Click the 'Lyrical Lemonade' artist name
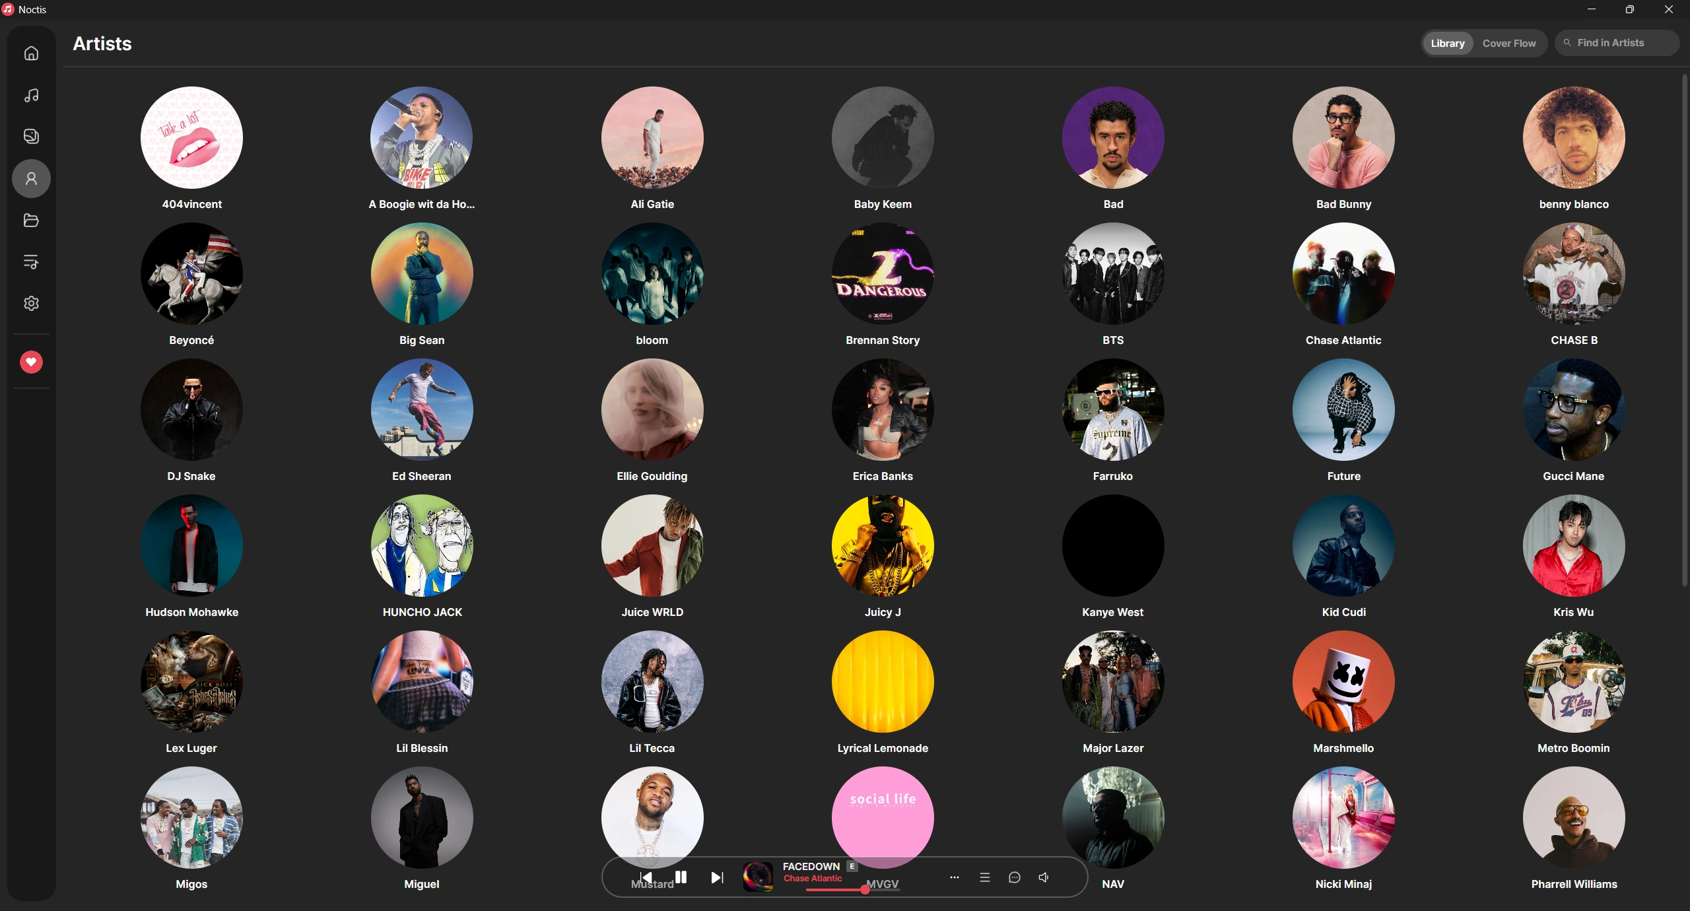This screenshot has height=911, width=1690. click(883, 748)
